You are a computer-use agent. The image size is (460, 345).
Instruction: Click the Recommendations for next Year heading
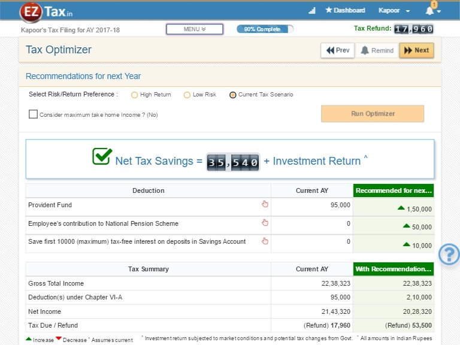tap(83, 76)
